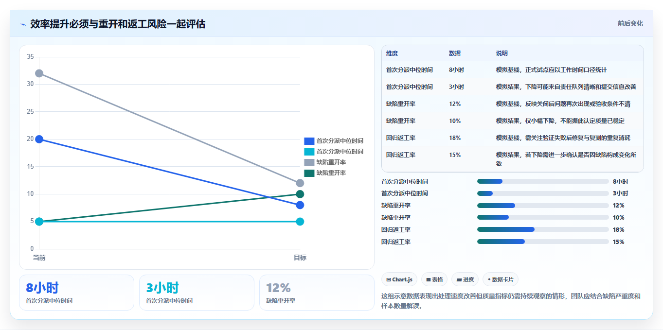
Task: Toggle the grey legend swatch for 缺陷重开率
Action: [309, 162]
